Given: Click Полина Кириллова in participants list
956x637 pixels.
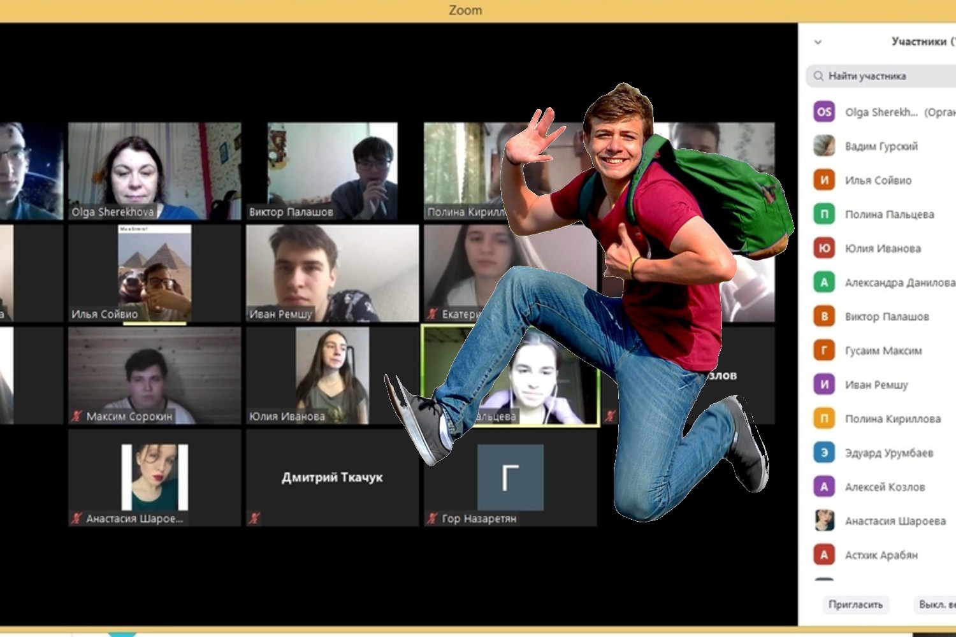Looking at the screenshot, I should click(x=893, y=419).
